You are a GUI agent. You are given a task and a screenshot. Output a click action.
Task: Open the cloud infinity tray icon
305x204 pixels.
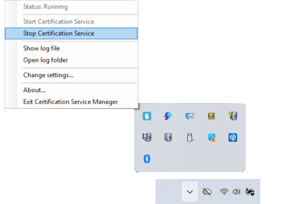pos(190,116)
